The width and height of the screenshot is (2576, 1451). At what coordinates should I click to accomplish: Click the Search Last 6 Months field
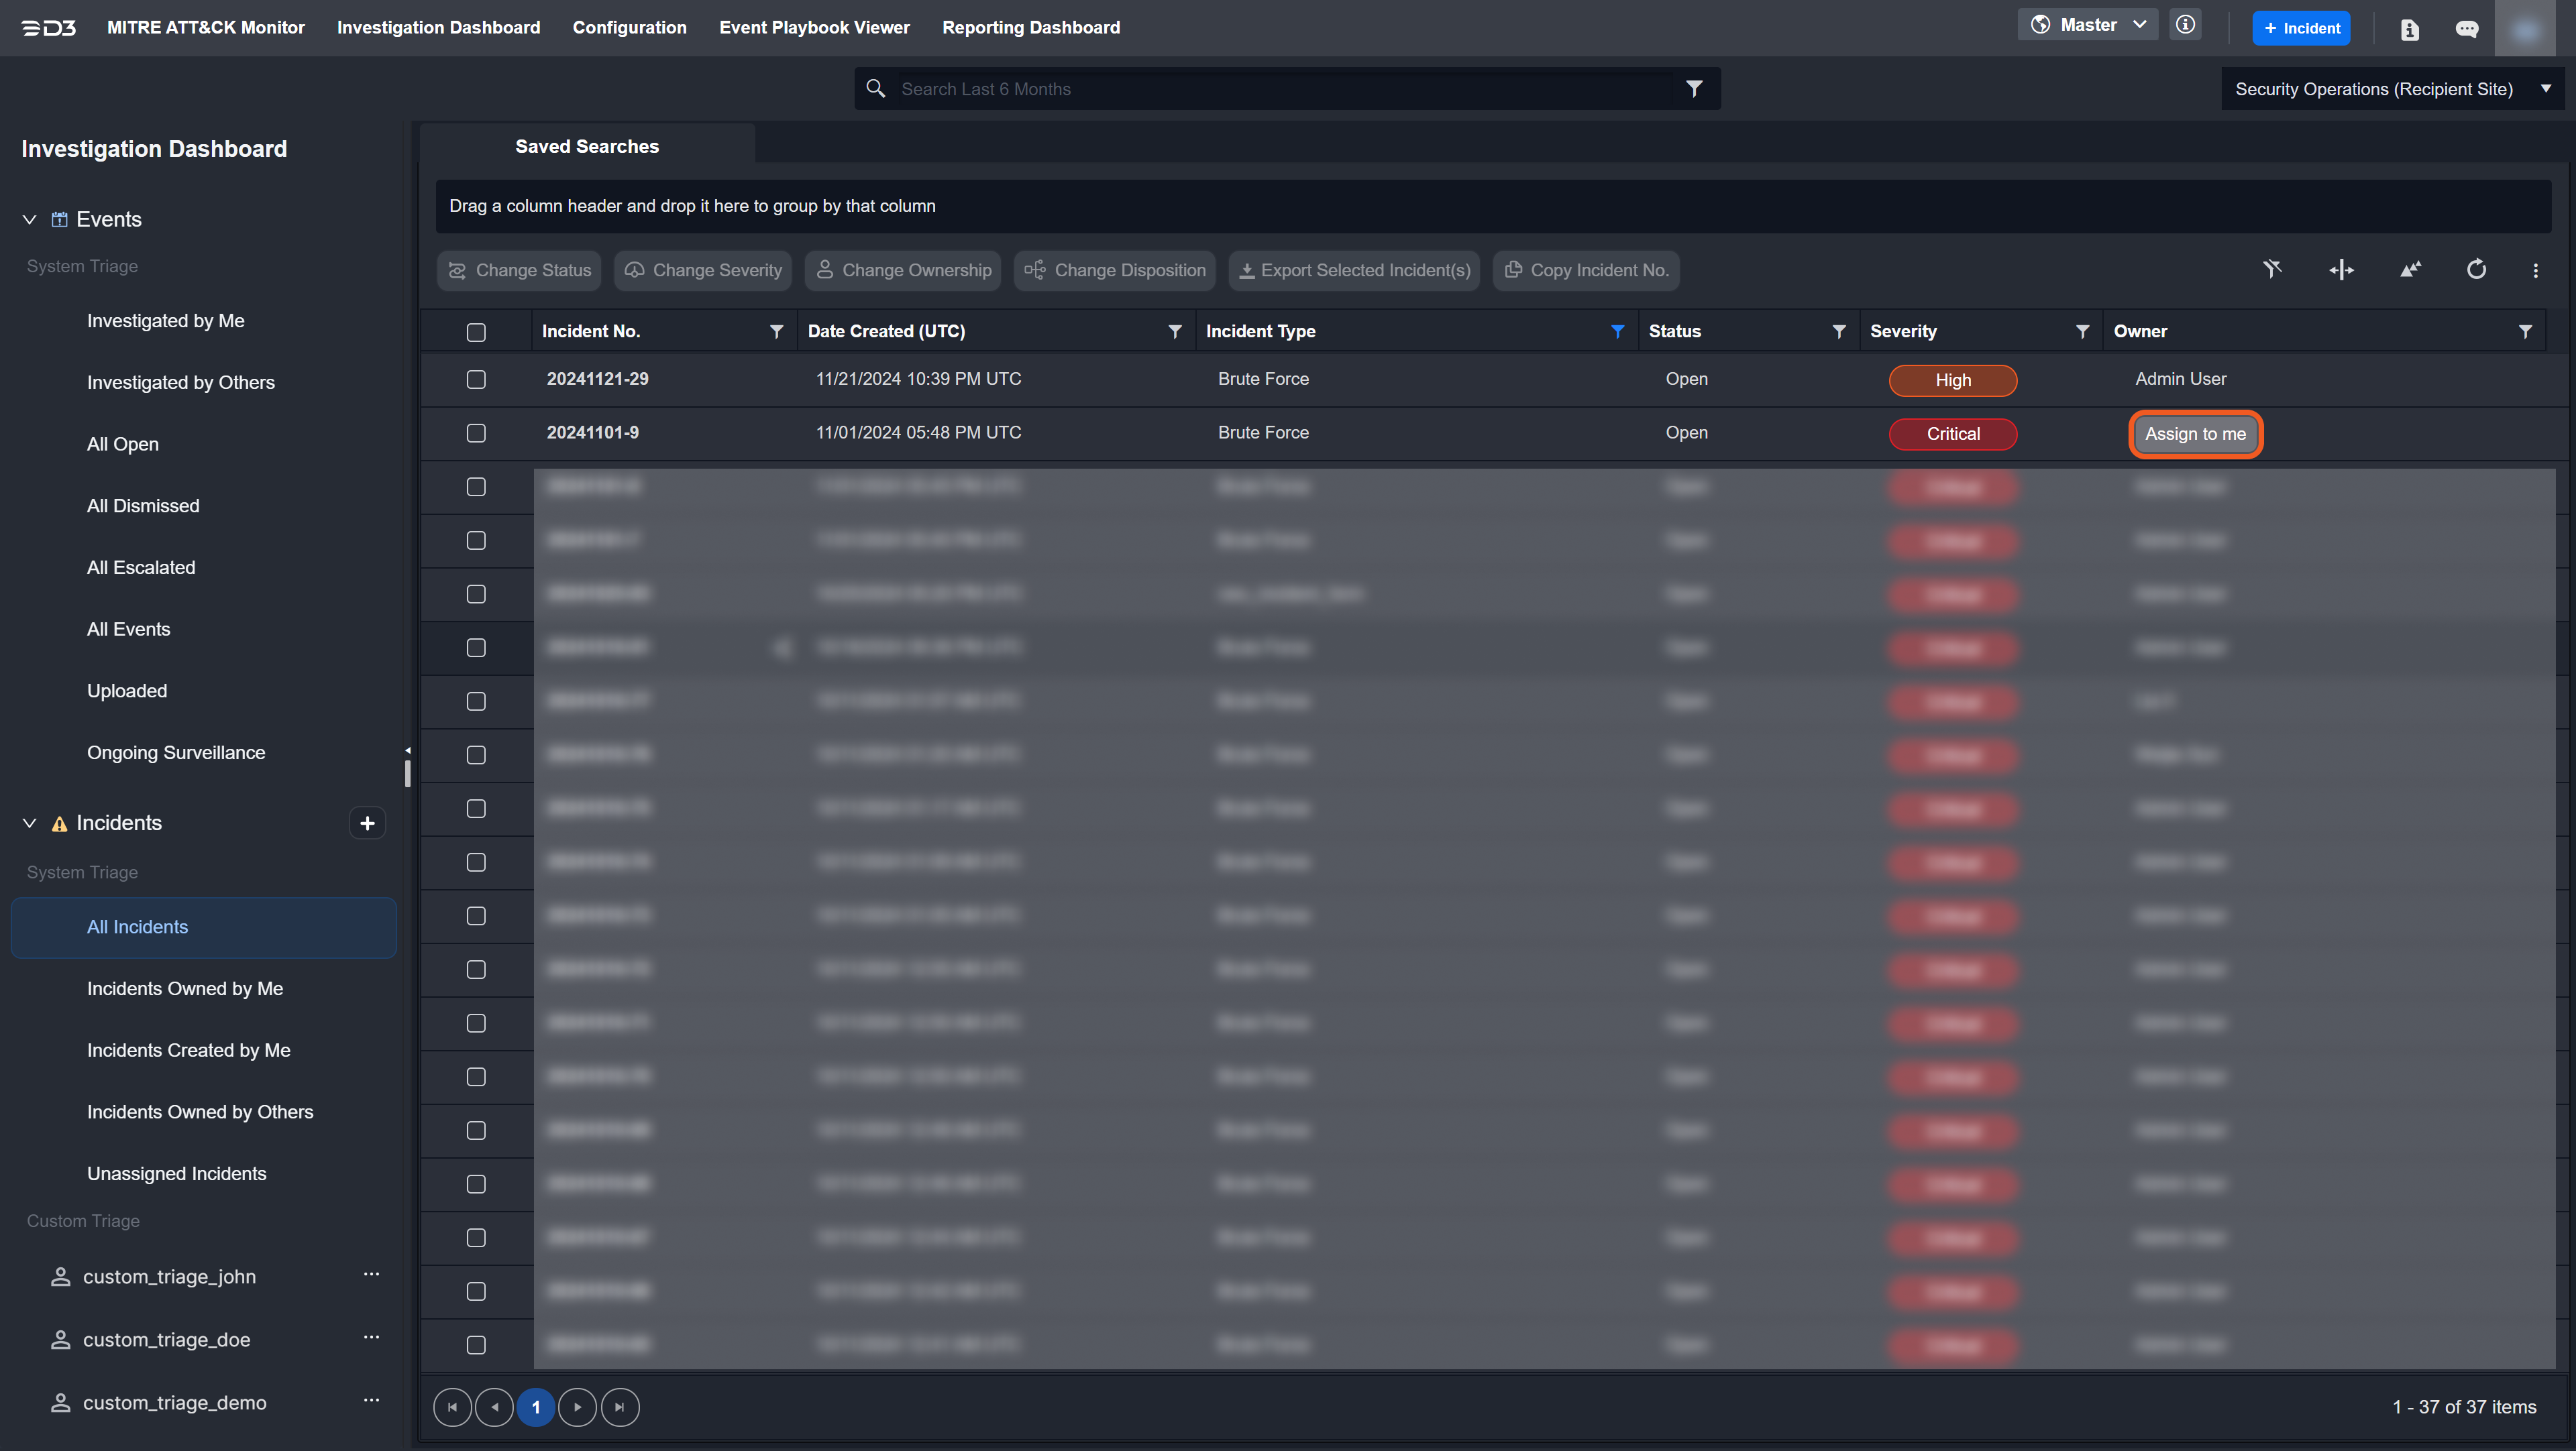point(1280,89)
